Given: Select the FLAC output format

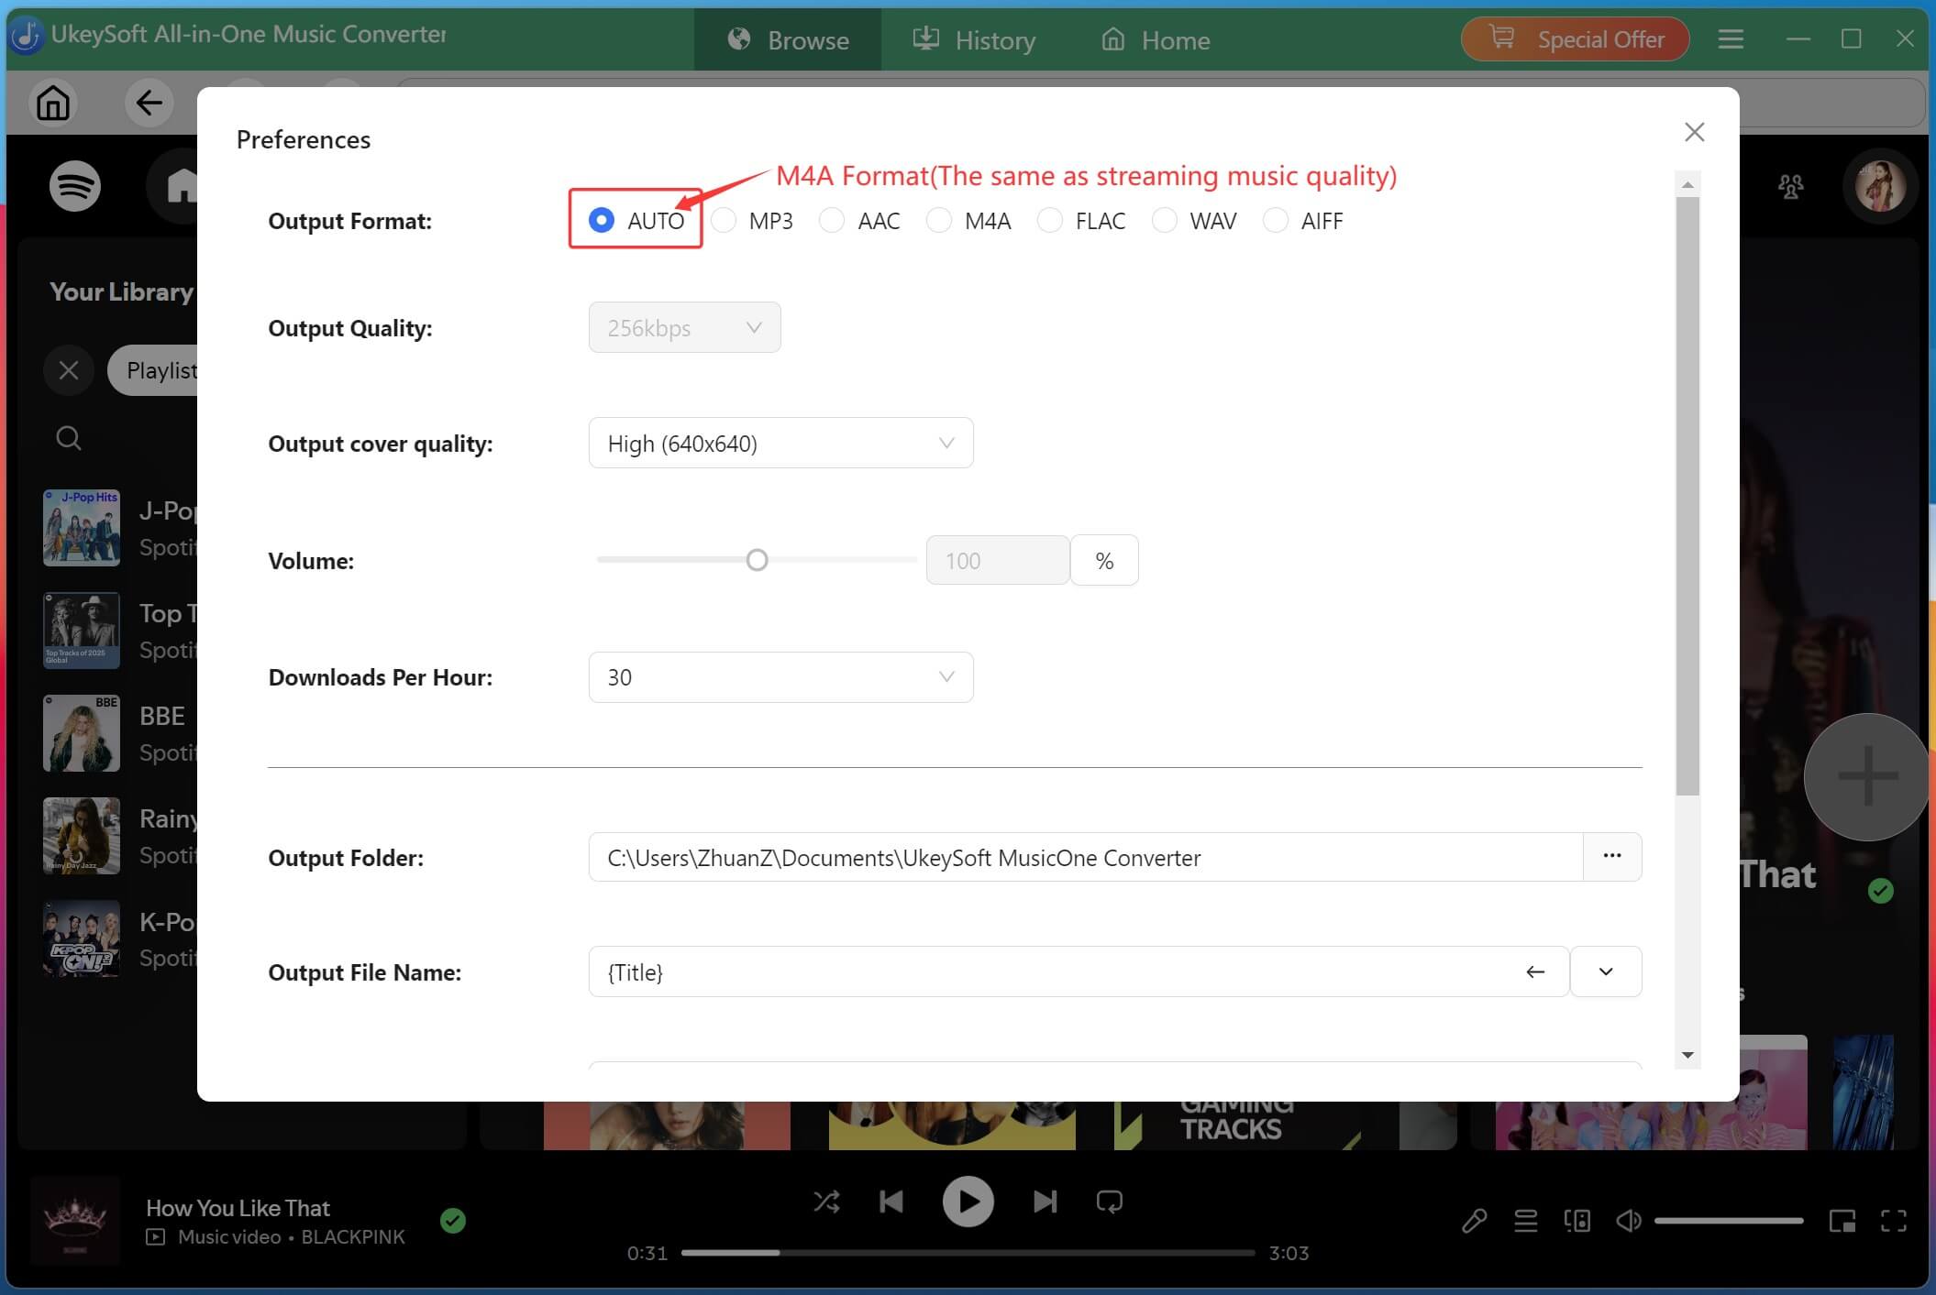Looking at the screenshot, I should click(1048, 220).
